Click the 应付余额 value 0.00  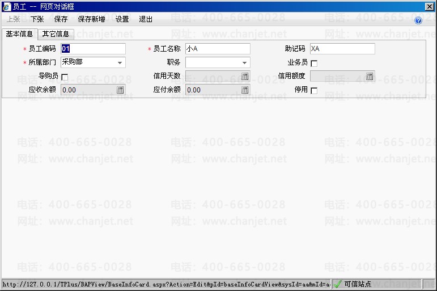click(194, 90)
